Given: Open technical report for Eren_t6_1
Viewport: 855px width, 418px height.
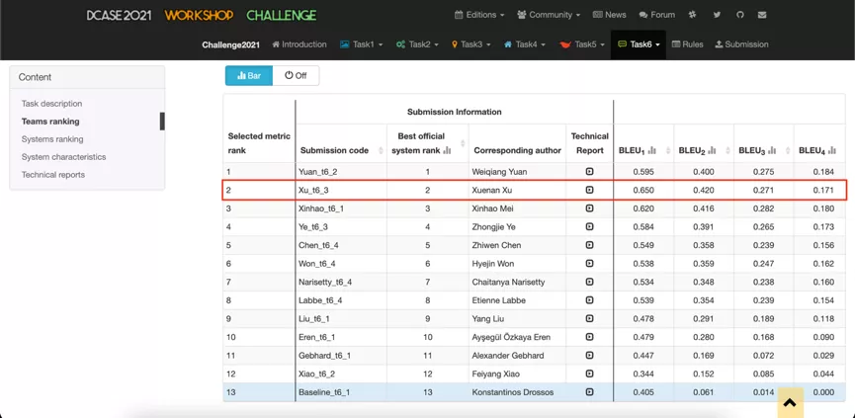Looking at the screenshot, I should [x=589, y=337].
